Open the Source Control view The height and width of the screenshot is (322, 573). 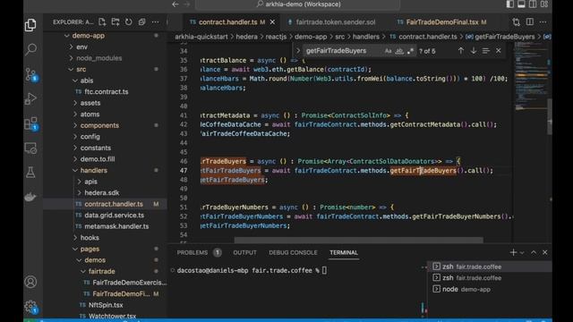(30, 74)
